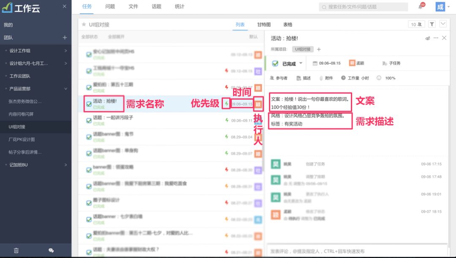Click the search tasks/files input field
This screenshot has height=258, width=456.
pyautogui.click(x=364, y=7)
